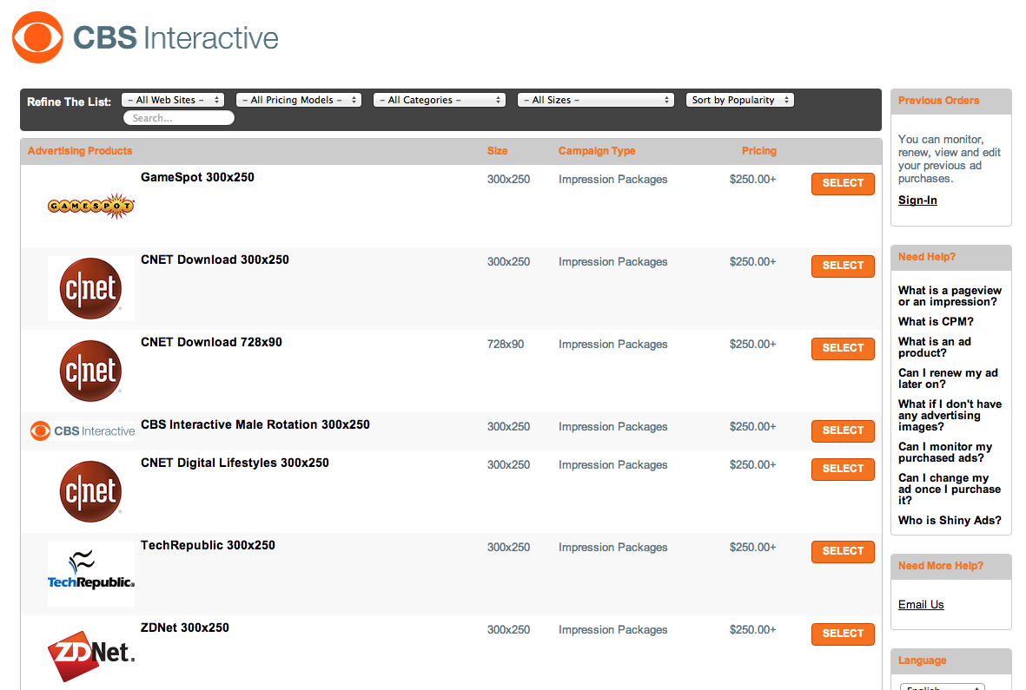Open the Sort by Popularity dropdown
1026x690 pixels.
pyautogui.click(x=740, y=100)
